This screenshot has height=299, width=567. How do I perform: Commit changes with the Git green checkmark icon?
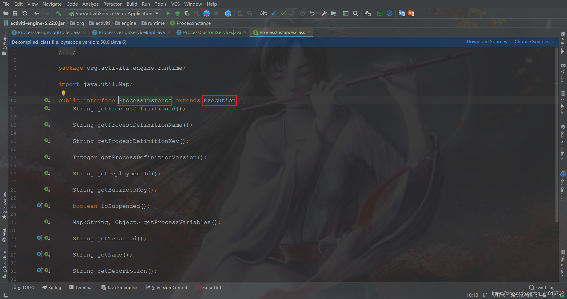pyautogui.click(x=283, y=13)
